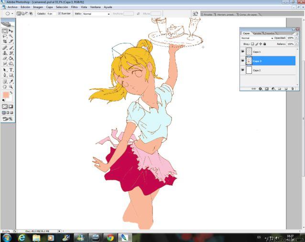Viewport: 305px width, 242px height.
Task: Delete layer with the trash icon
Action: (293, 89)
